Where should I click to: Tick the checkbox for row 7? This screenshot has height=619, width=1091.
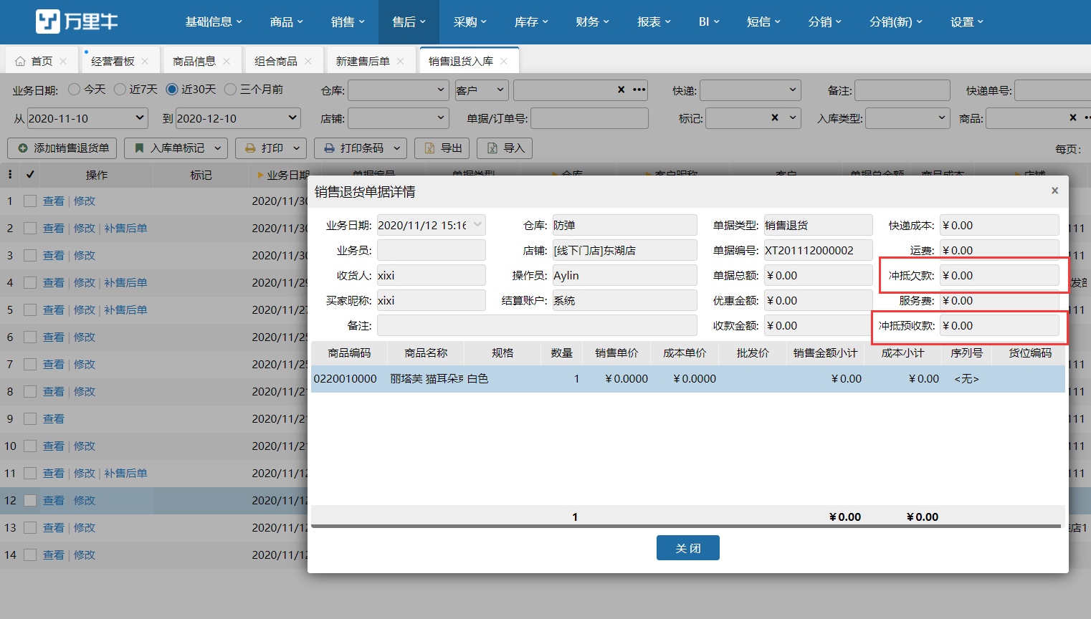30,365
